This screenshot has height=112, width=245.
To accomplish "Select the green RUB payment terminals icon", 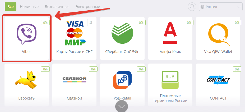I will click(x=170, y=80).
